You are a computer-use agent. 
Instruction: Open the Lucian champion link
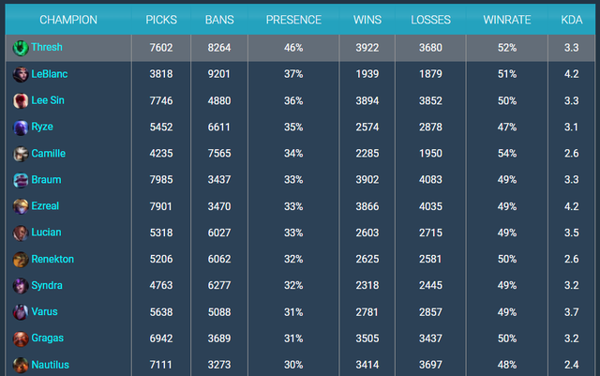click(46, 233)
